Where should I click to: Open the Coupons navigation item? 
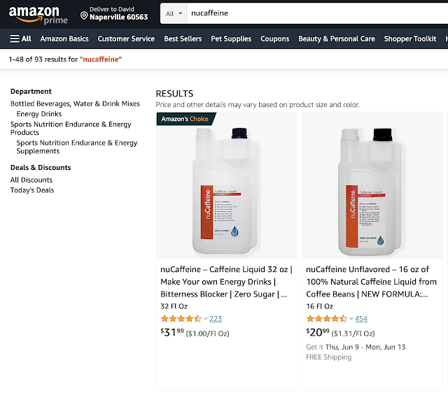[275, 39]
